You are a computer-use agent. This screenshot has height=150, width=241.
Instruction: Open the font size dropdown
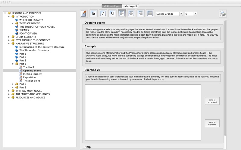pos(191,14)
